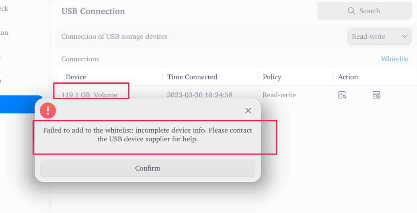Click the add-to-whitelist icon in the Action column
The width and height of the screenshot is (417, 213).
pos(376,95)
